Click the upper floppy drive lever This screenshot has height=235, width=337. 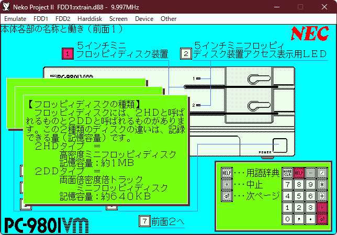coord(259,79)
